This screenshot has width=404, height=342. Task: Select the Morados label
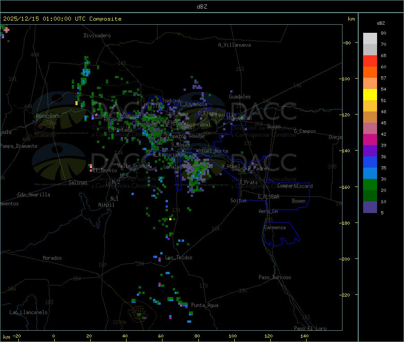coord(52,258)
